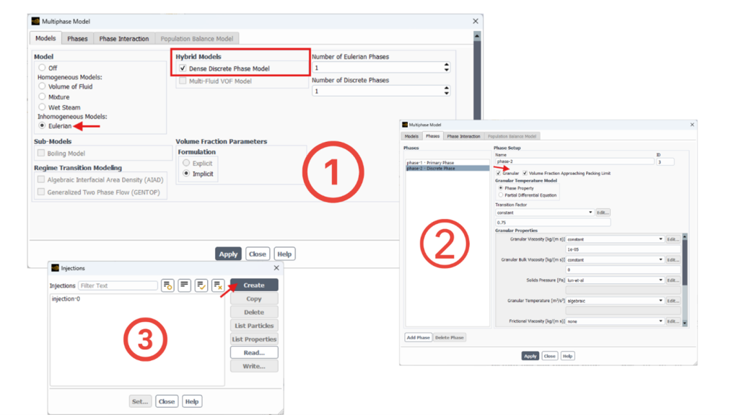Viewport: 739px width, 415px height.
Task: Increase Number of Eulerian Phases with up arrow
Action: coord(447,65)
